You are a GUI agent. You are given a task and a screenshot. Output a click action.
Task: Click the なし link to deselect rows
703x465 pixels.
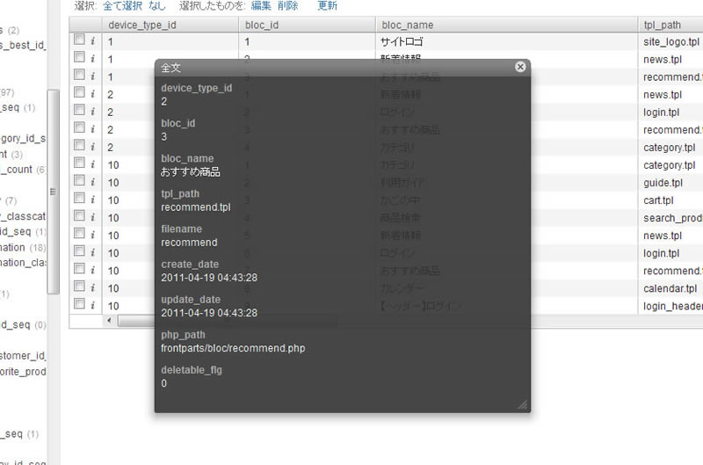[x=159, y=5]
